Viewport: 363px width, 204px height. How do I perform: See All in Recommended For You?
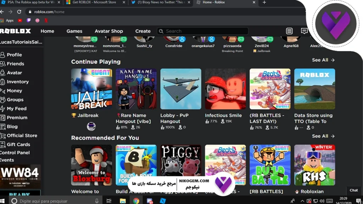[323, 136]
